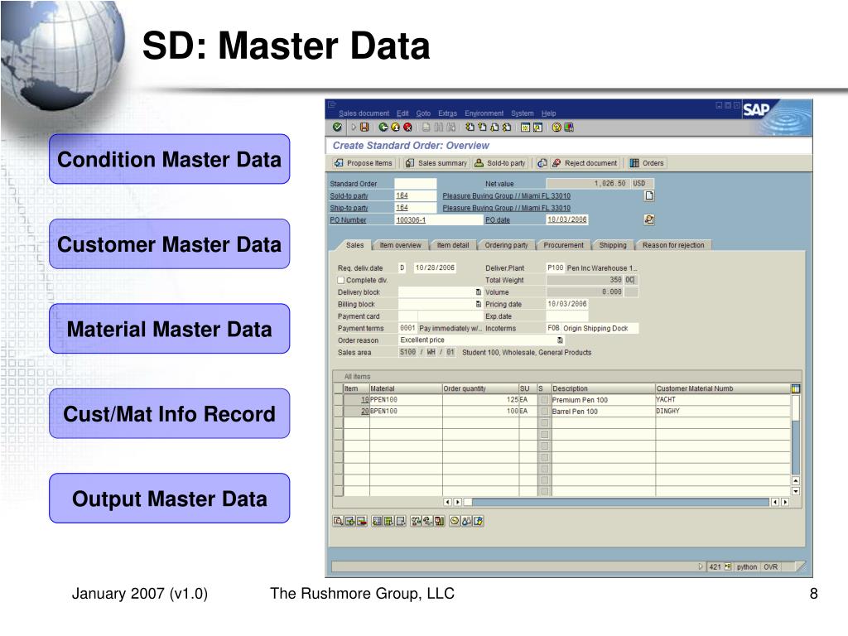Save the order with the floppy disk icon
The height and width of the screenshot is (636, 848).
tap(364, 127)
